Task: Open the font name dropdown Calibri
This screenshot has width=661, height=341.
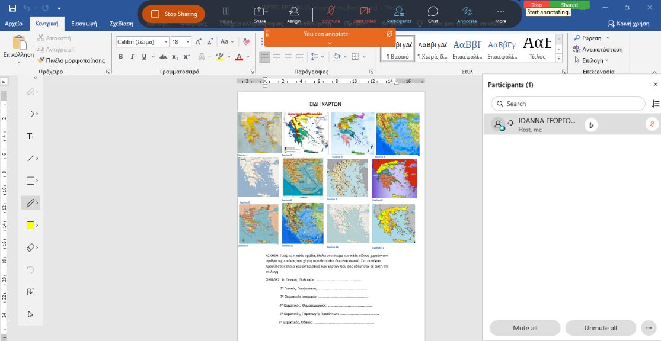Action: 167,41
